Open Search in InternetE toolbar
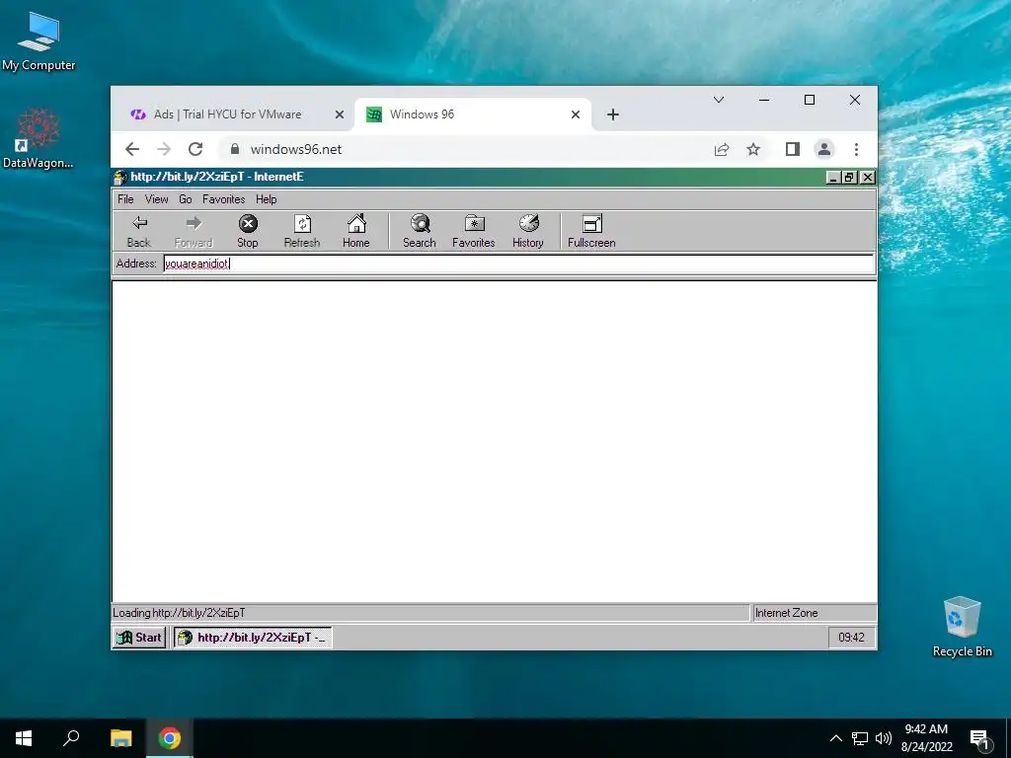The image size is (1011, 758). pyautogui.click(x=419, y=231)
